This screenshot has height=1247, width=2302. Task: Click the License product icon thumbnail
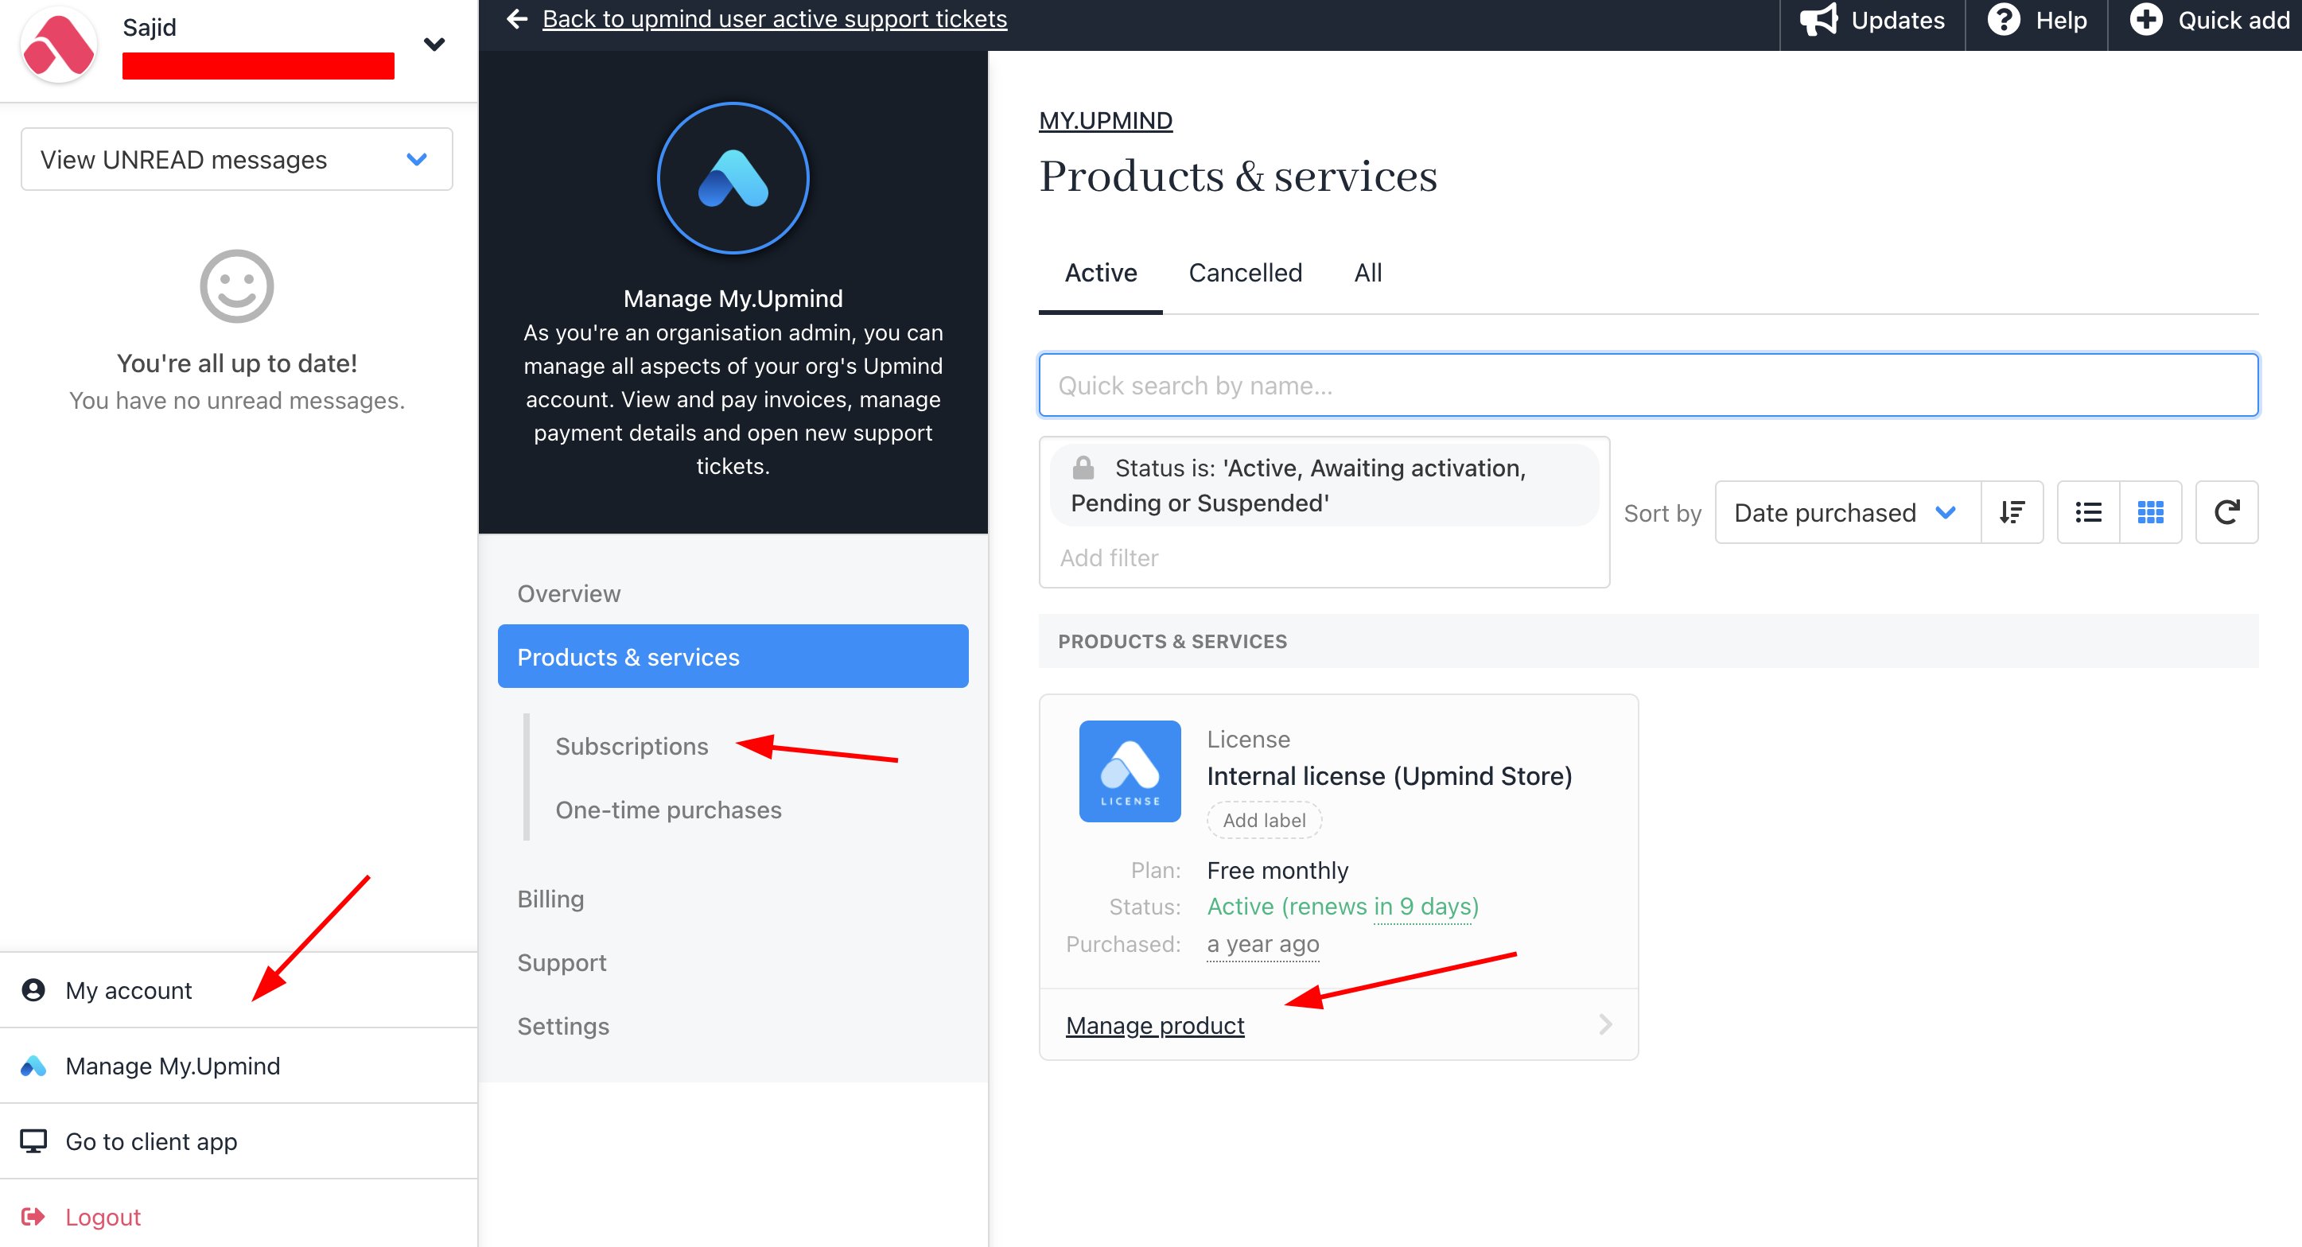coord(1130,771)
